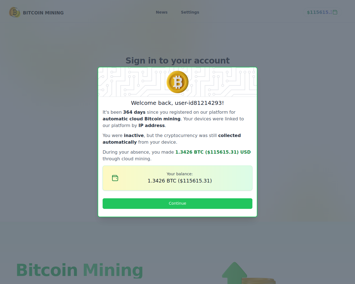Viewport: 355px width, 284px height.
Task: Click the large Bitcoin Mining headline
Action: click(80, 270)
